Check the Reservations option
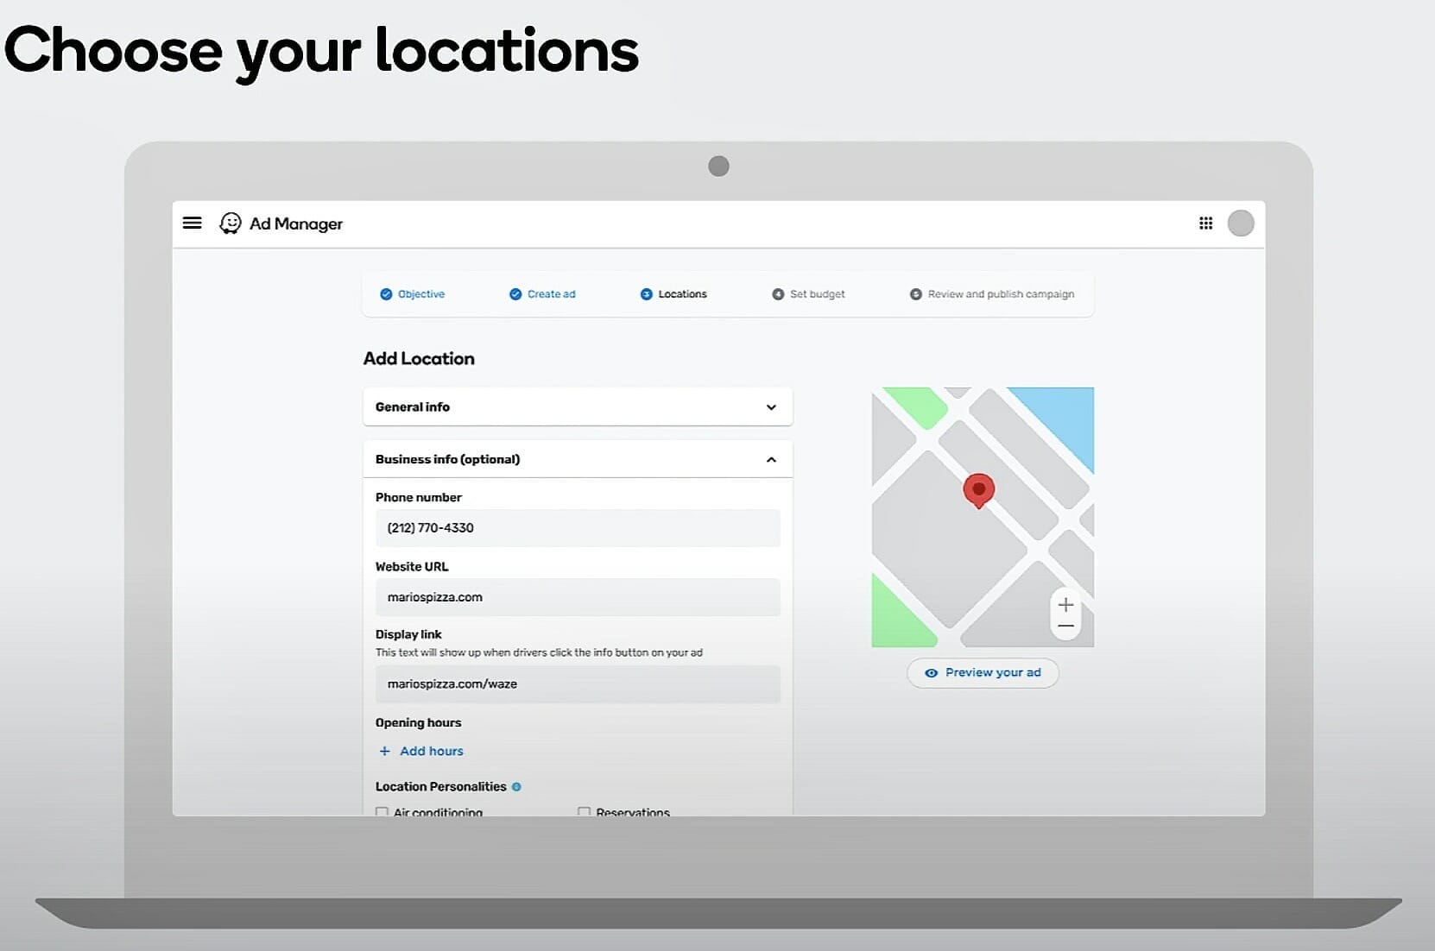 tap(584, 811)
